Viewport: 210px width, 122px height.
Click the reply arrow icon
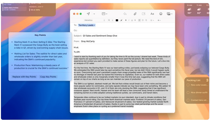click(x=125, y=14)
